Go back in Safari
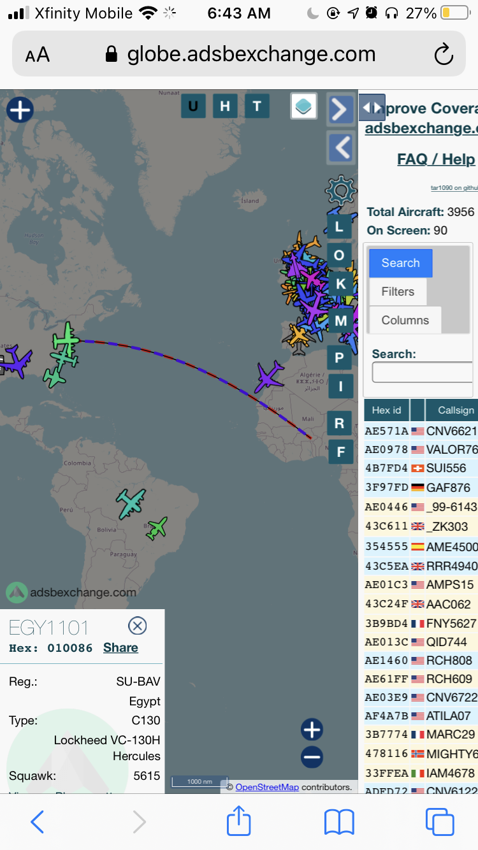Screen dimensions: 478x850 tap(37, 822)
